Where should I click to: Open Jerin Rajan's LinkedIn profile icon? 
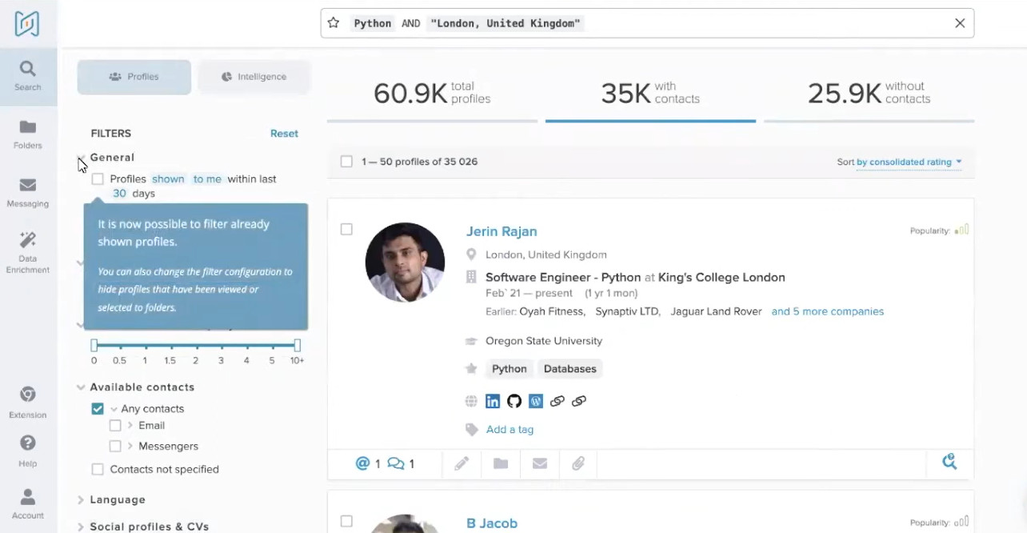(x=493, y=401)
